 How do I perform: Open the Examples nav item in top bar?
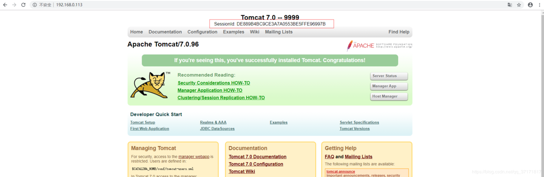pyautogui.click(x=233, y=32)
